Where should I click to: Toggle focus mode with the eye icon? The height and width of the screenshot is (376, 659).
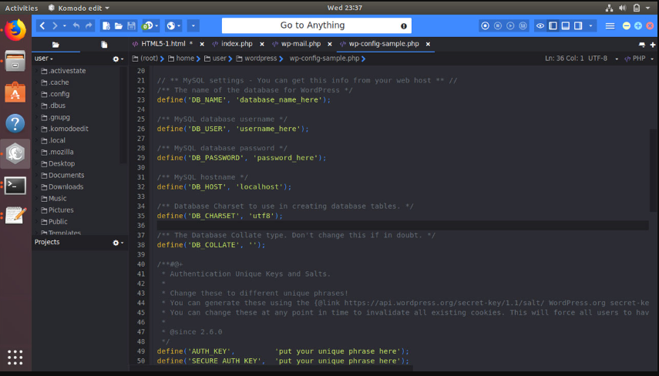(540, 25)
